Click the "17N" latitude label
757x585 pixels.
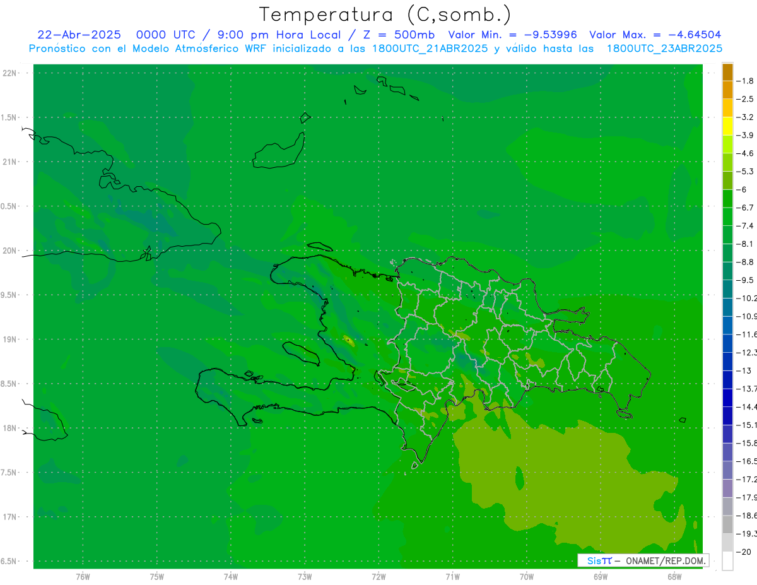click(x=11, y=517)
